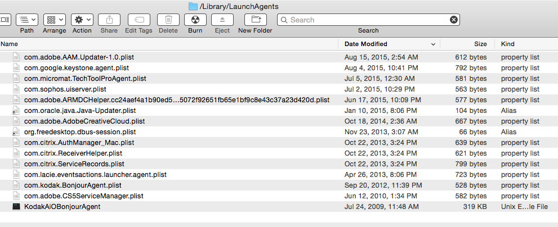Click file name com.google.keystone.agent.plist
558x227 pixels.
(x=77, y=68)
